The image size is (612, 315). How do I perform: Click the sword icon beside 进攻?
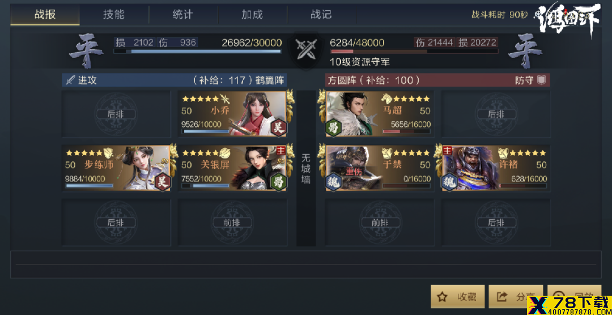[70, 80]
